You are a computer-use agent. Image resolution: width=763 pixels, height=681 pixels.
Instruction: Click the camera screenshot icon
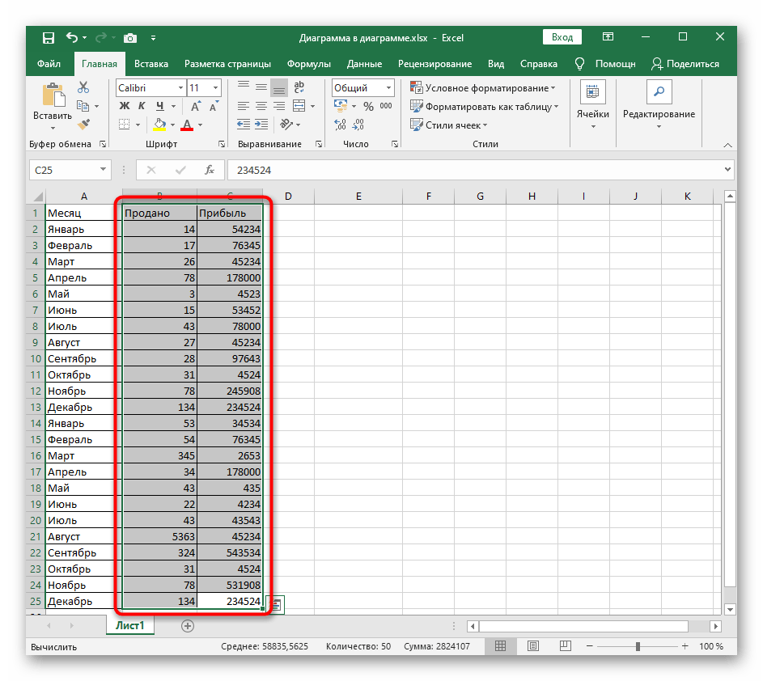pyautogui.click(x=130, y=38)
